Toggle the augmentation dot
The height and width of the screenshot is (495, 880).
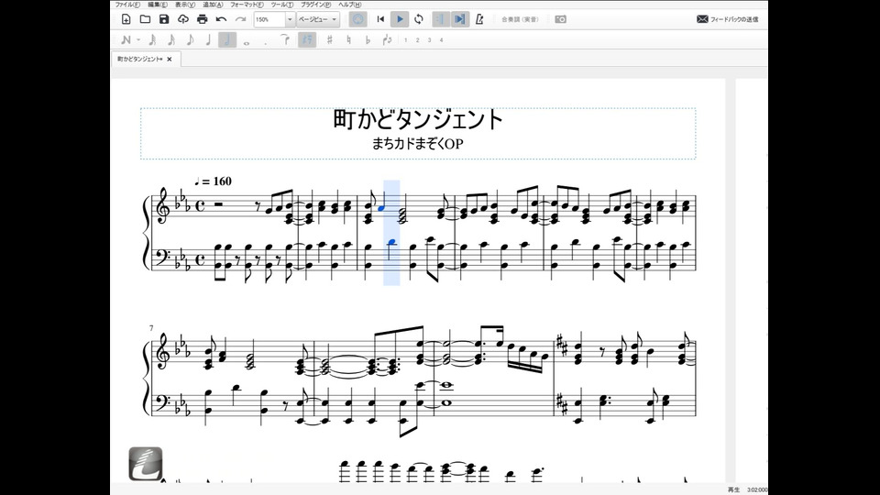pos(266,42)
